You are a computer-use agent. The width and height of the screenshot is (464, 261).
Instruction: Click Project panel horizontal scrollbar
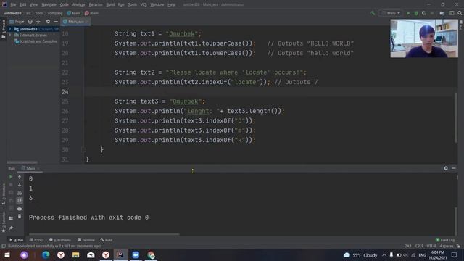(x=22, y=162)
